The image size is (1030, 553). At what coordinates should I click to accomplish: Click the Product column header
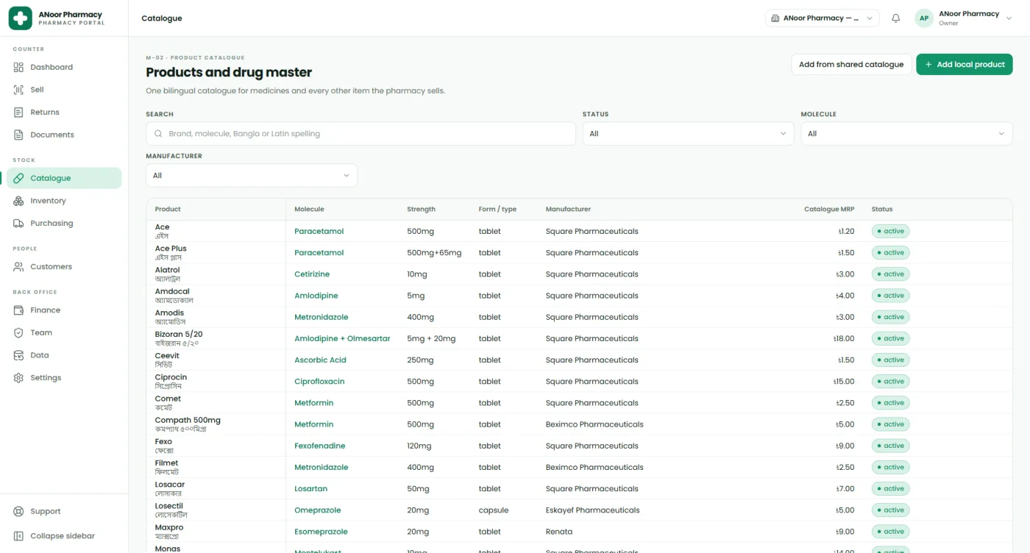click(x=168, y=210)
